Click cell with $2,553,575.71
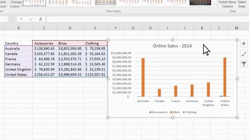 70,59
